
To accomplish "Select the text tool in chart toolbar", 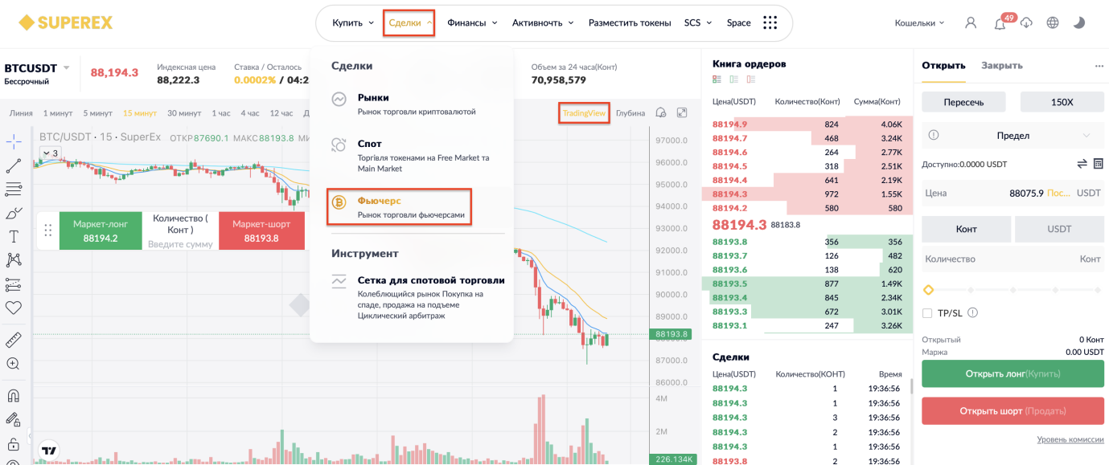I will coord(13,236).
